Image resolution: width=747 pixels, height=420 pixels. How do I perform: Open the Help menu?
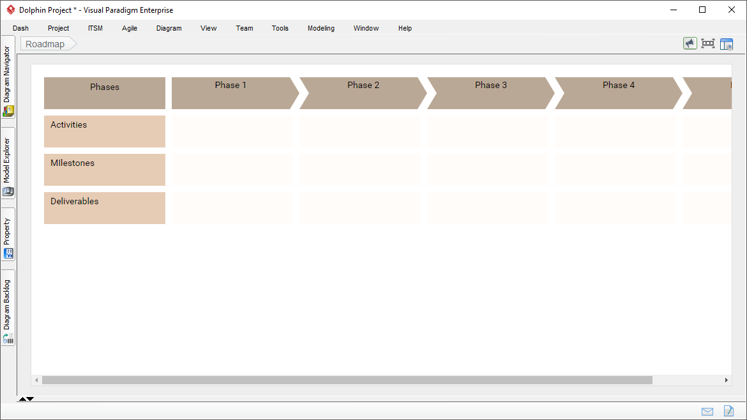405,28
